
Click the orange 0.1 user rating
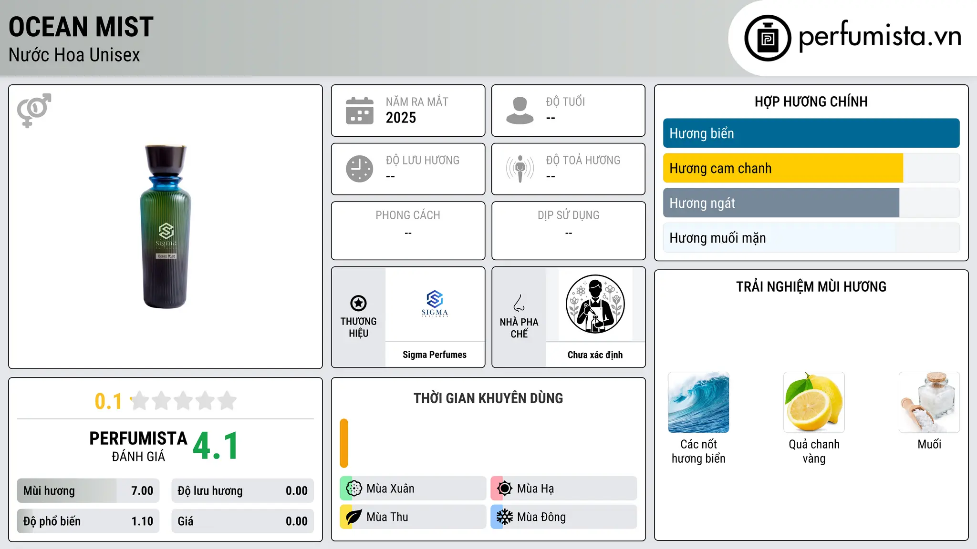tap(108, 401)
